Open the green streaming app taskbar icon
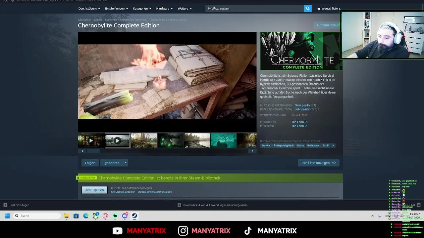This screenshot has width=424, height=238. 115,216
